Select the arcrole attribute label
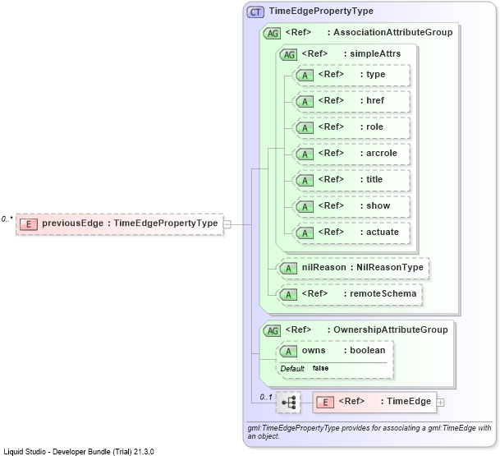 pyautogui.click(x=382, y=153)
